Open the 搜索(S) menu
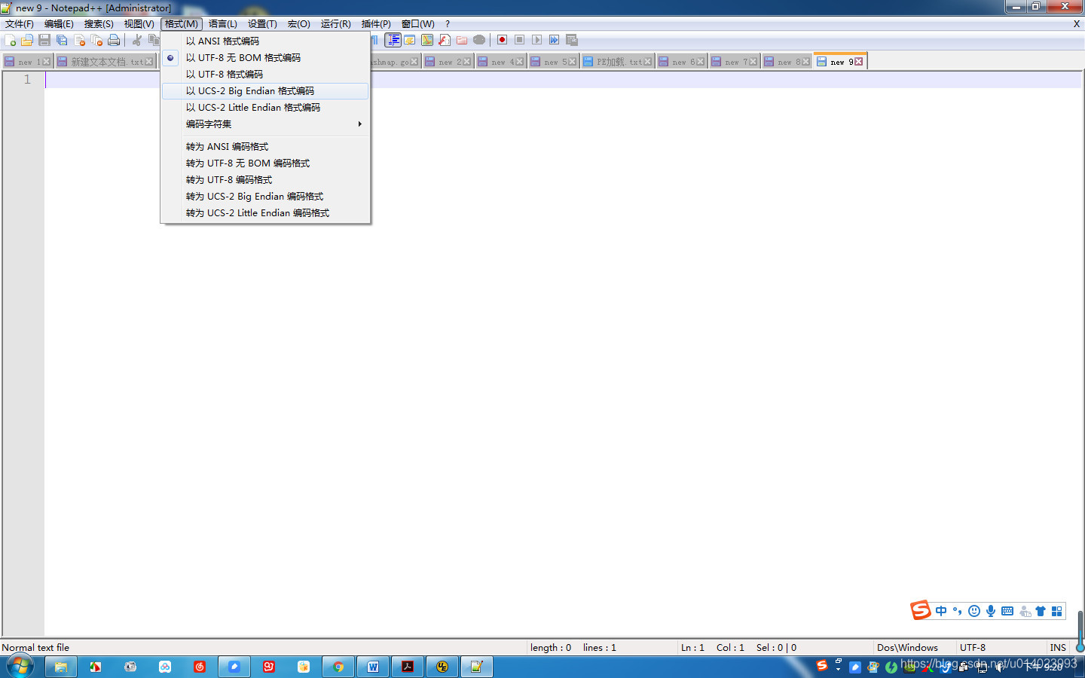The image size is (1085, 678). coord(99,24)
